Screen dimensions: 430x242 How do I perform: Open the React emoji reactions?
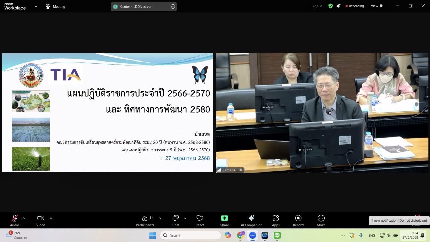click(200, 220)
